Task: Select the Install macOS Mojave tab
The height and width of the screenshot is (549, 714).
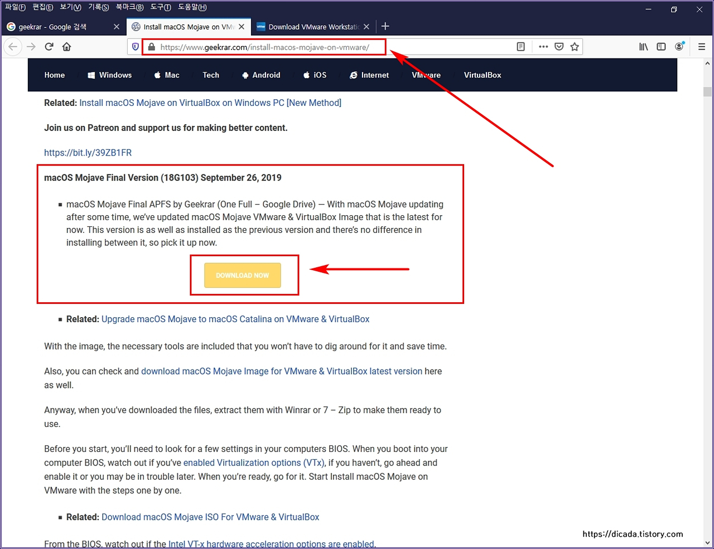Action: coord(188,27)
